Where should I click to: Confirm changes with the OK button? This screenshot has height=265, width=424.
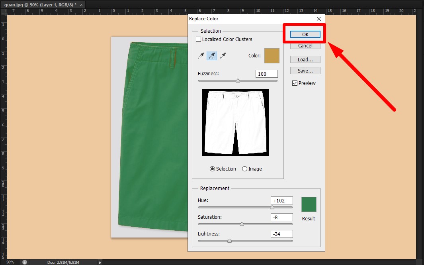[305, 34]
